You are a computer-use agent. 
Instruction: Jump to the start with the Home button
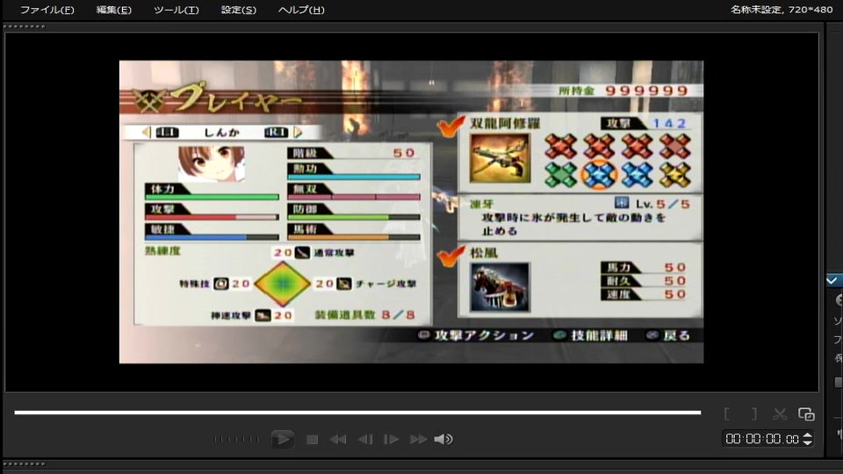coord(338,440)
